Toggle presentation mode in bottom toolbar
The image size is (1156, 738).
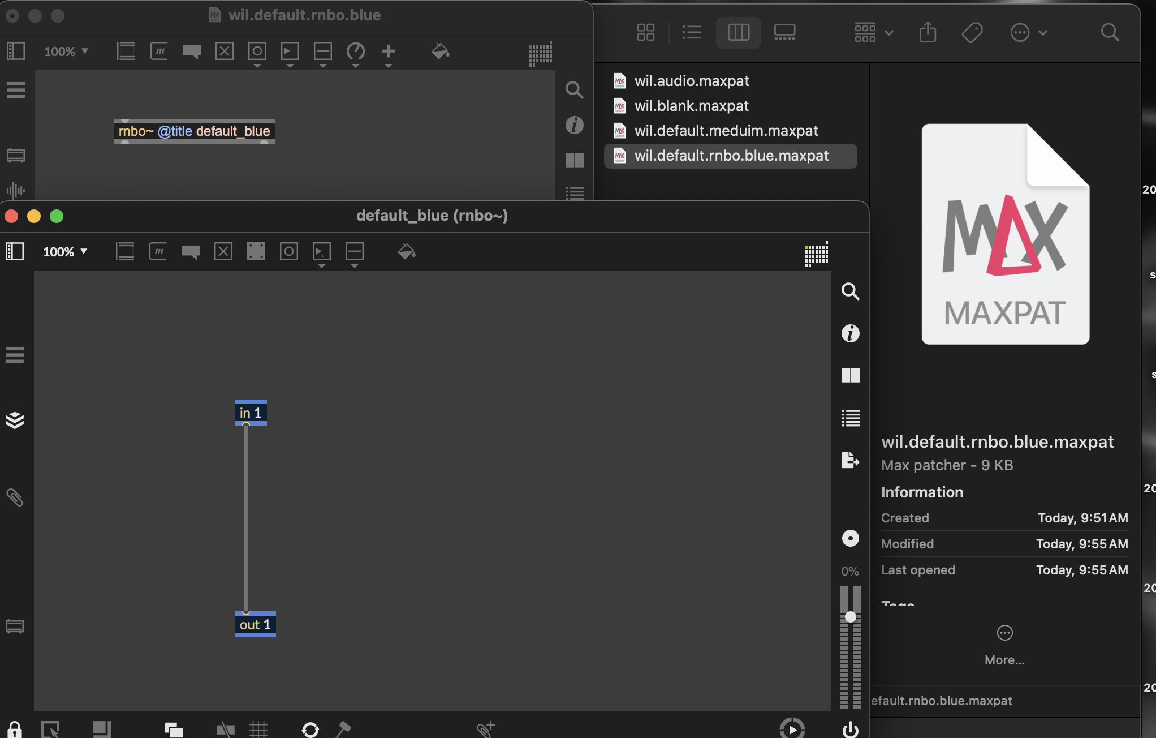(x=102, y=729)
